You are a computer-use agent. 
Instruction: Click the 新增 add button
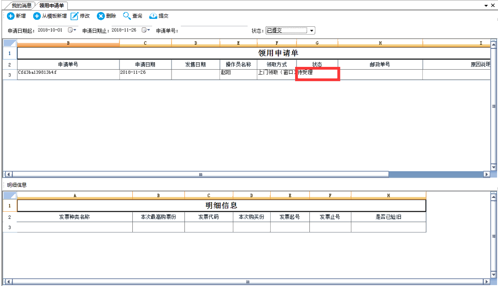16,16
